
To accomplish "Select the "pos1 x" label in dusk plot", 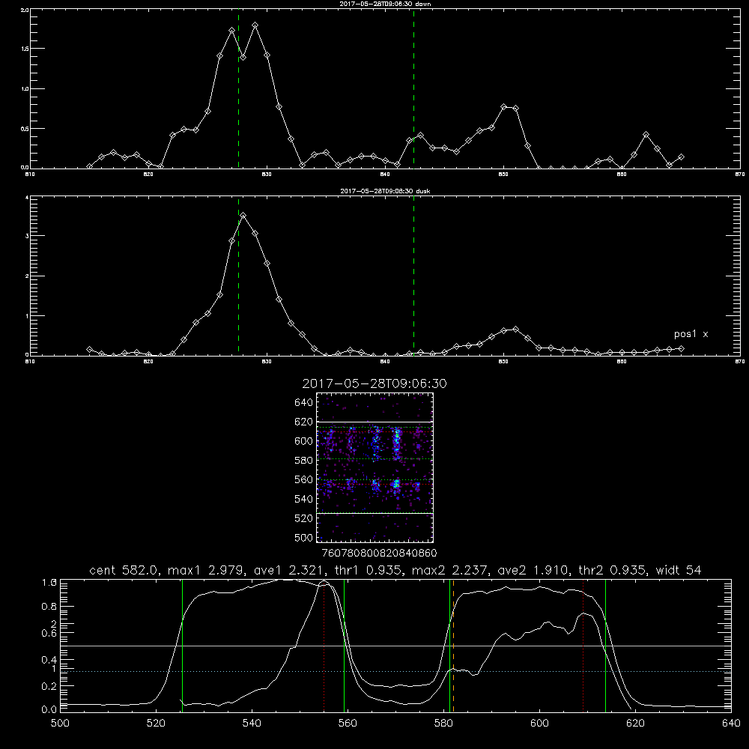I will (x=691, y=334).
